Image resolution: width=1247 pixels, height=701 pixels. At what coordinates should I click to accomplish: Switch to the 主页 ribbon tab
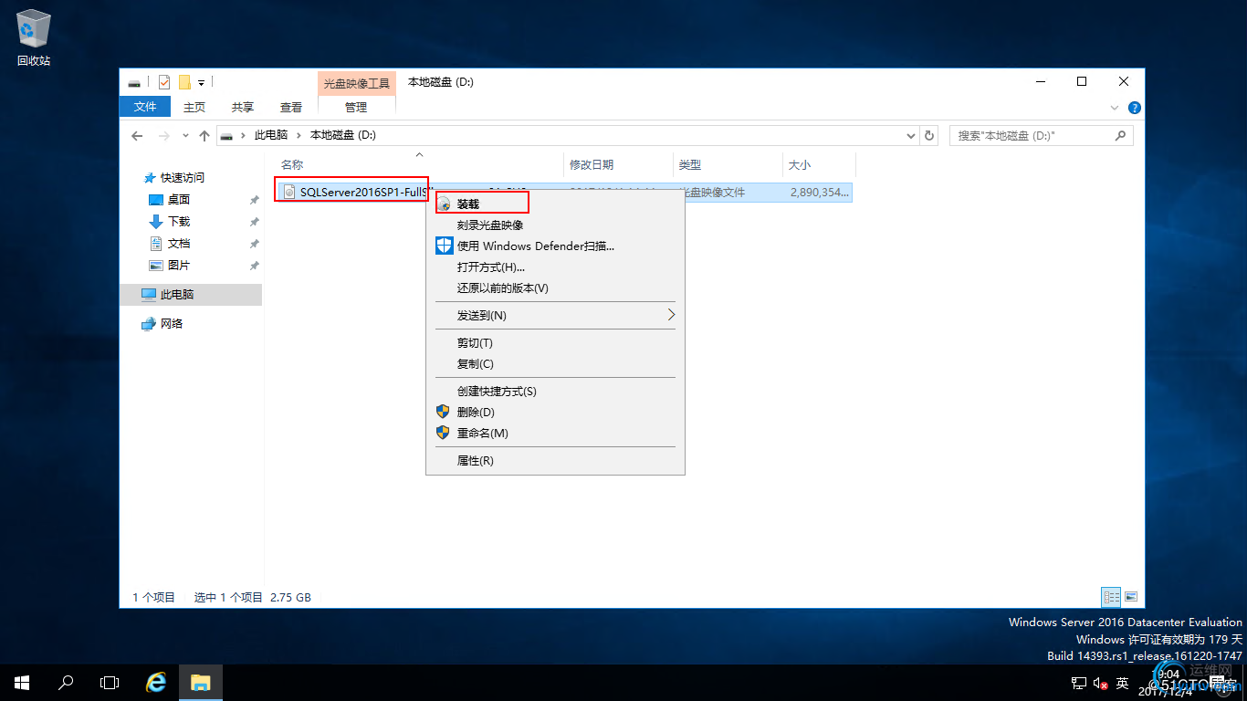(x=194, y=107)
